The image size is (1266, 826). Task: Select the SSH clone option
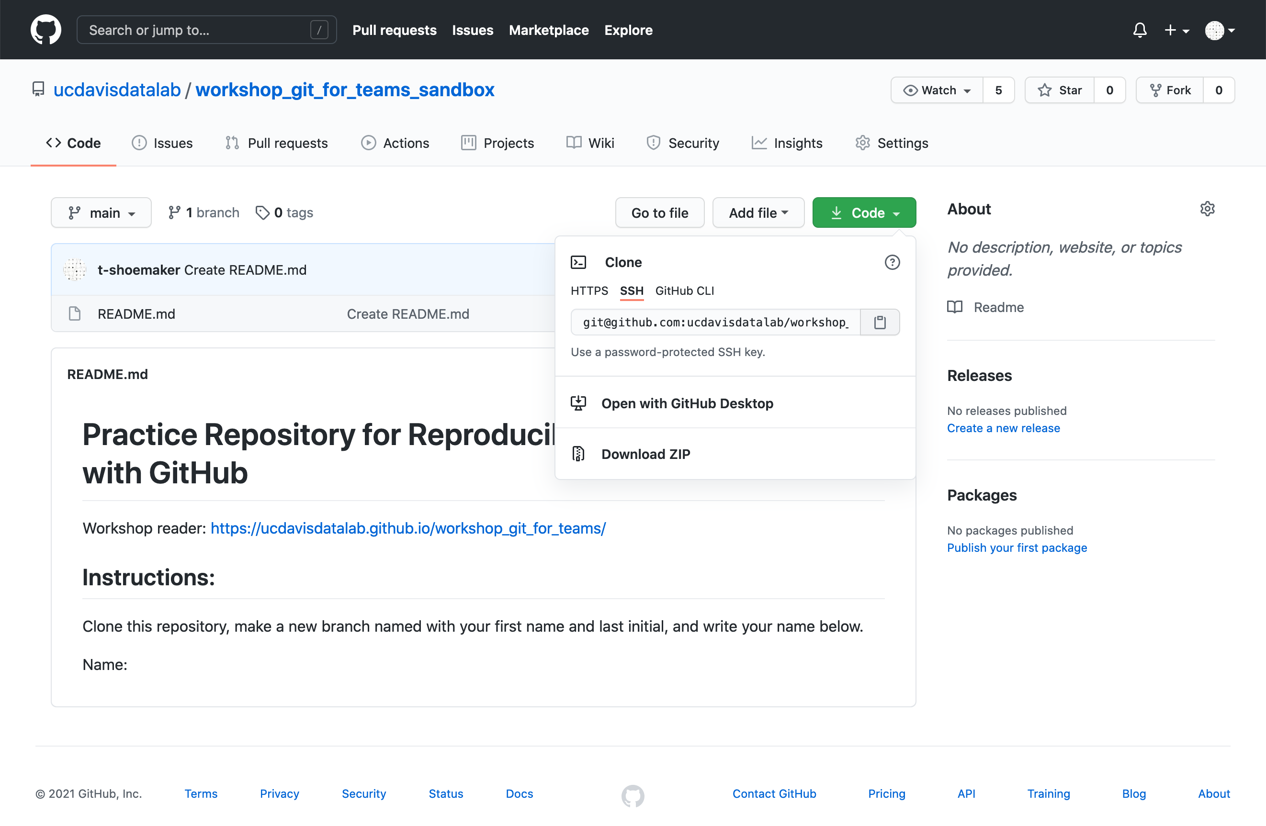(x=632, y=291)
